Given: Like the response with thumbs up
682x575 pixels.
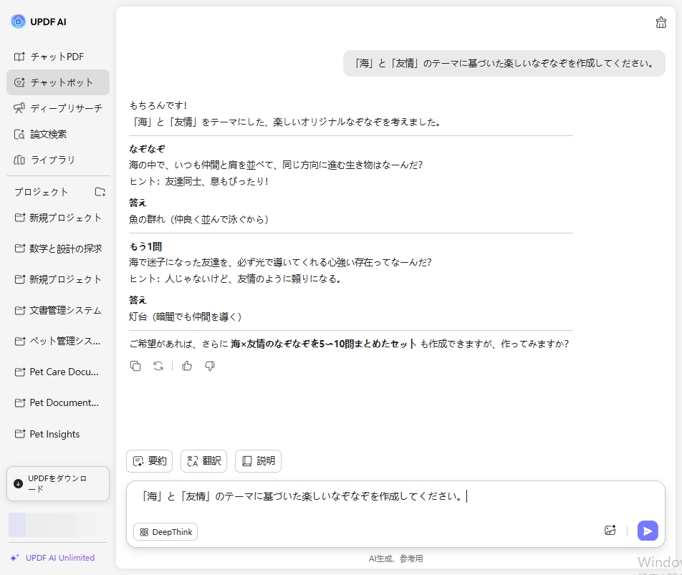Looking at the screenshot, I should (x=187, y=366).
